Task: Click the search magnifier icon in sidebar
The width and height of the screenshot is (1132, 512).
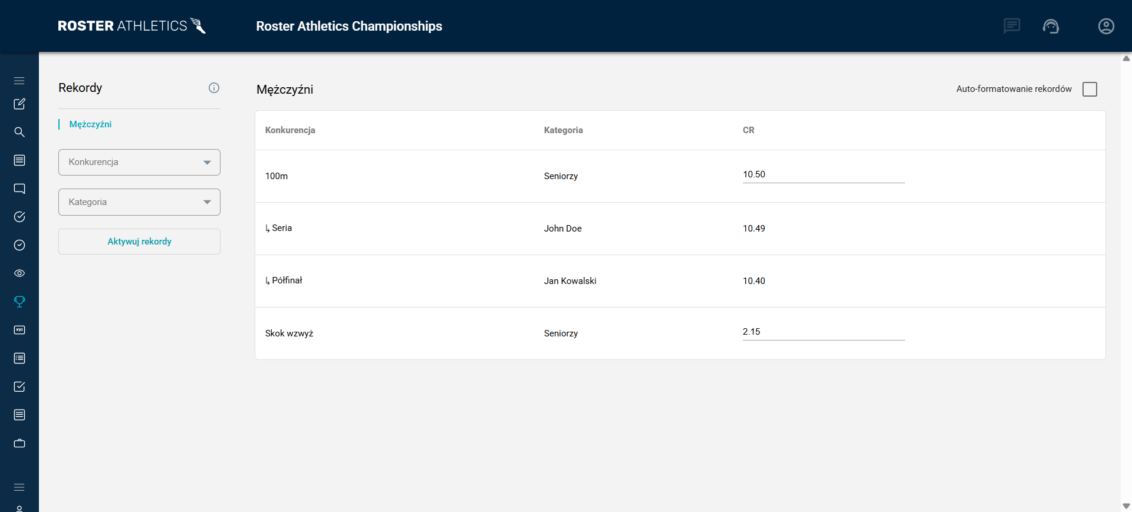Action: pos(19,132)
